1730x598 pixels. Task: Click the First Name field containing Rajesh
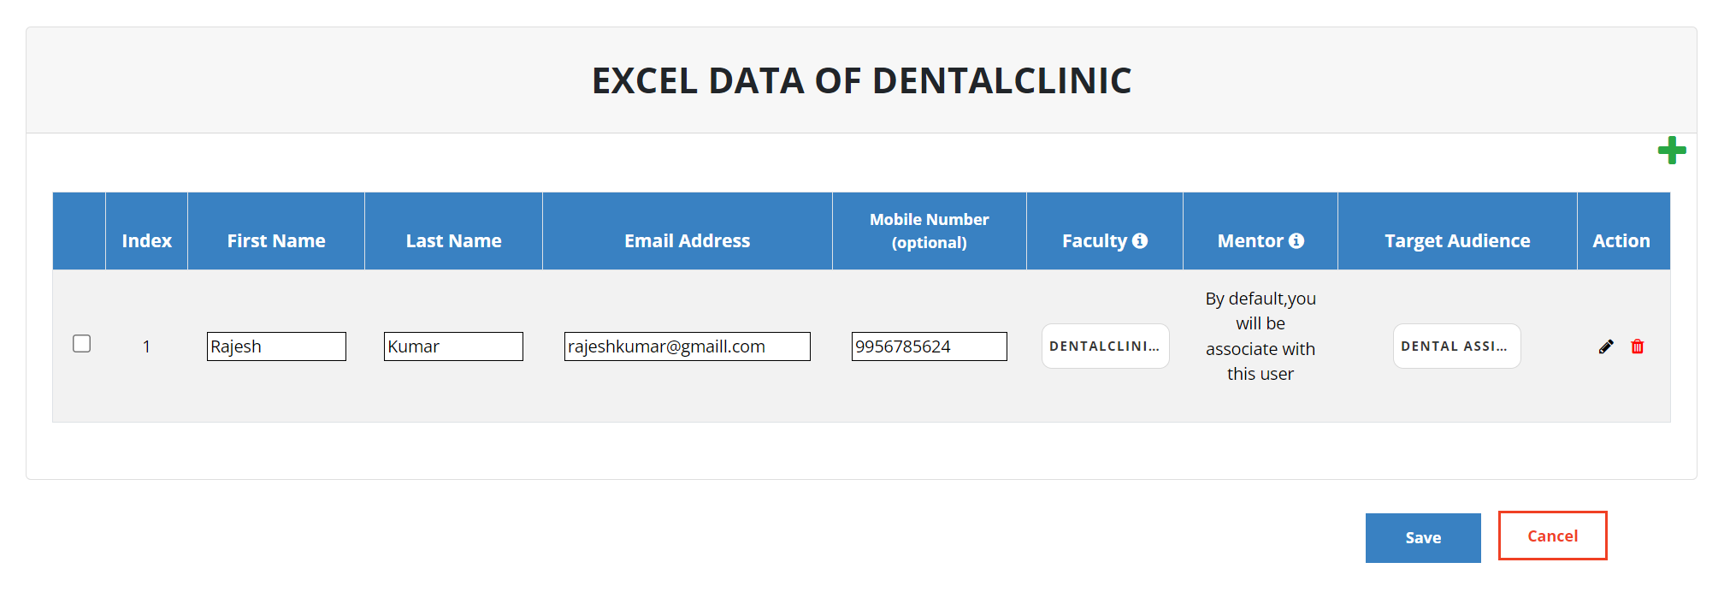pos(276,346)
